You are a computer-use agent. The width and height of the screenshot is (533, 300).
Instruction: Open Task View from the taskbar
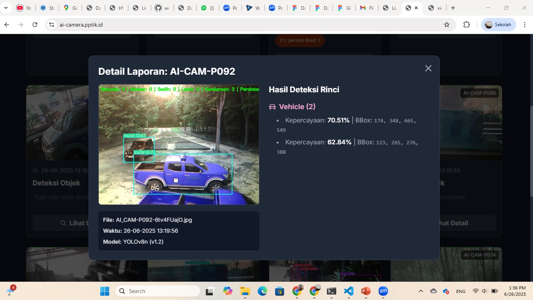(210, 291)
